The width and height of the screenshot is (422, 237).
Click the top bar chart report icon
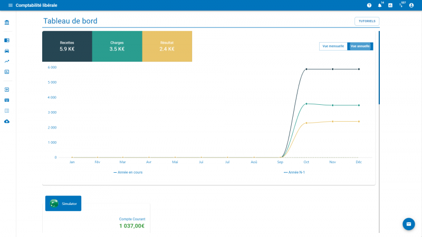point(390,5)
